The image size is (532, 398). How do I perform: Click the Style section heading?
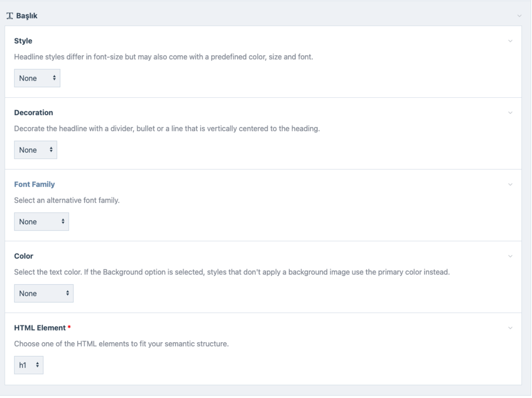click(x=23, y=41)
